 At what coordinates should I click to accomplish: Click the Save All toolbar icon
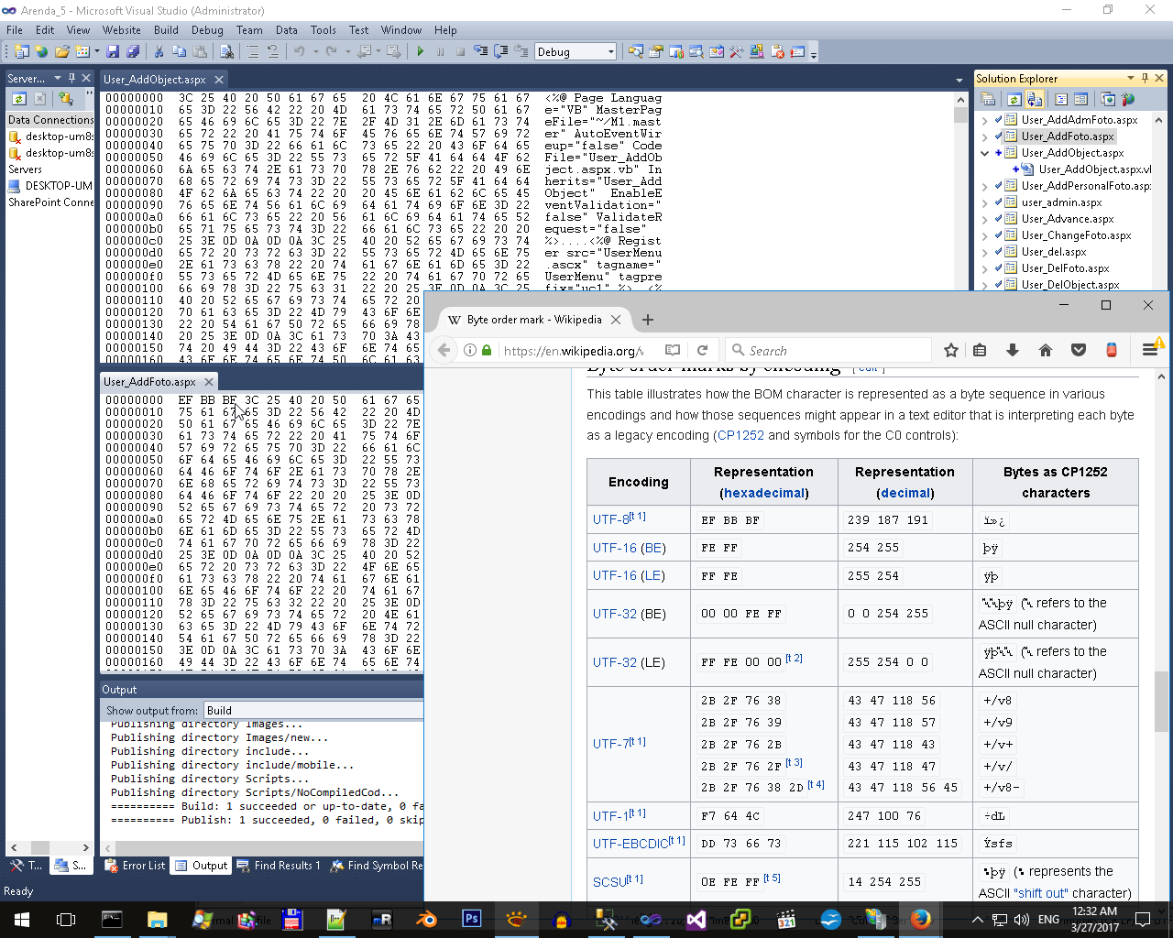click(133, 52)
